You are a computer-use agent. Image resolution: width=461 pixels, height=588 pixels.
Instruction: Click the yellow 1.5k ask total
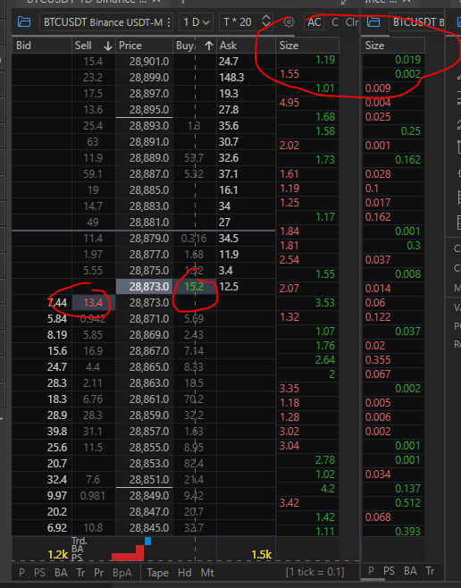(261, 555)
